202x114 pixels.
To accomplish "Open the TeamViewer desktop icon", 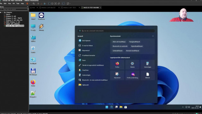I will coord(41,16).
